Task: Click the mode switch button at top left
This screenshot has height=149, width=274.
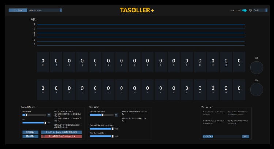Action: tap(18, 10)
